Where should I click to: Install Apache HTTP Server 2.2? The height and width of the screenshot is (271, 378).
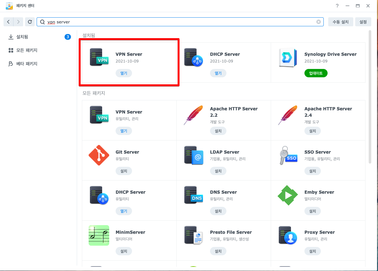tap(218, 131)
